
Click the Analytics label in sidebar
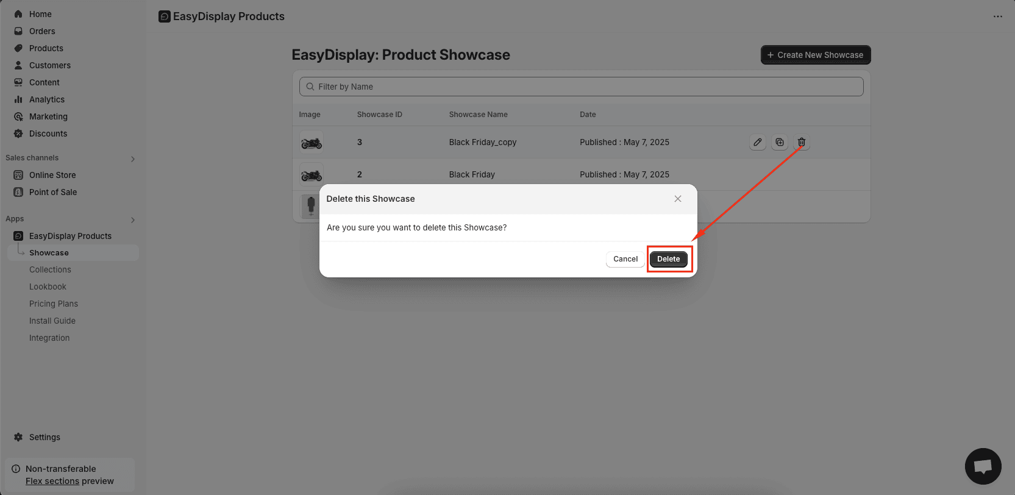47,99
